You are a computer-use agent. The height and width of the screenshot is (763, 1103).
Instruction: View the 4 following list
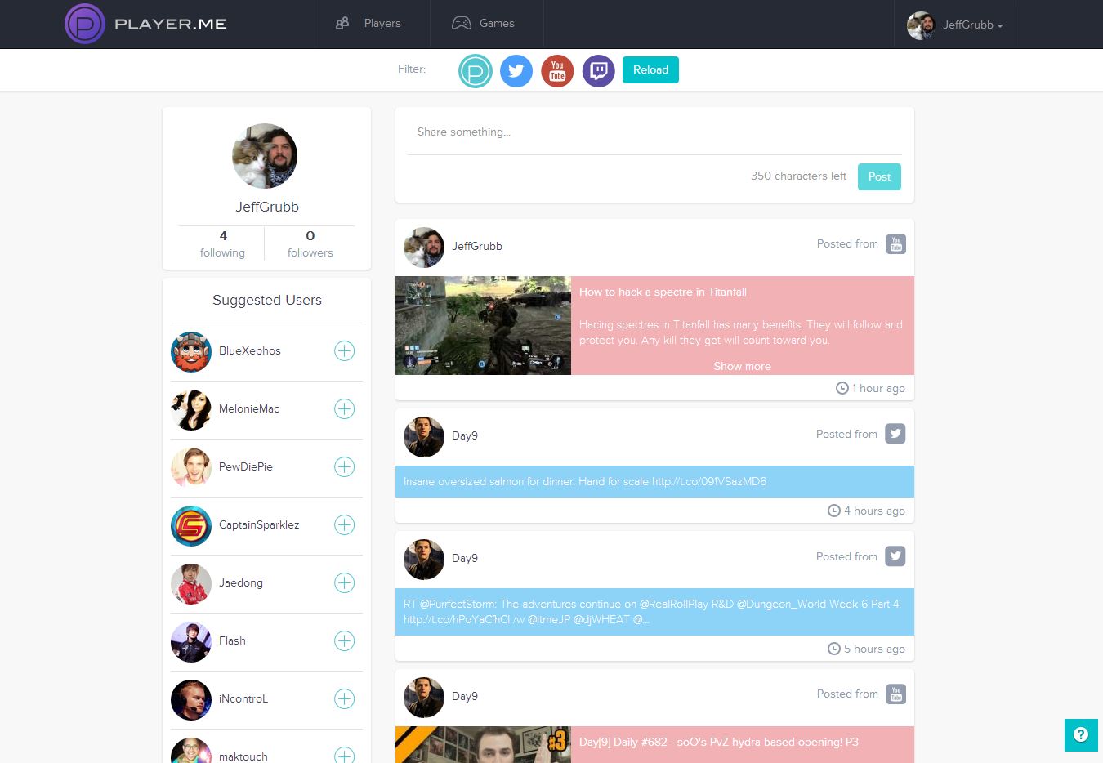[222, 243]
